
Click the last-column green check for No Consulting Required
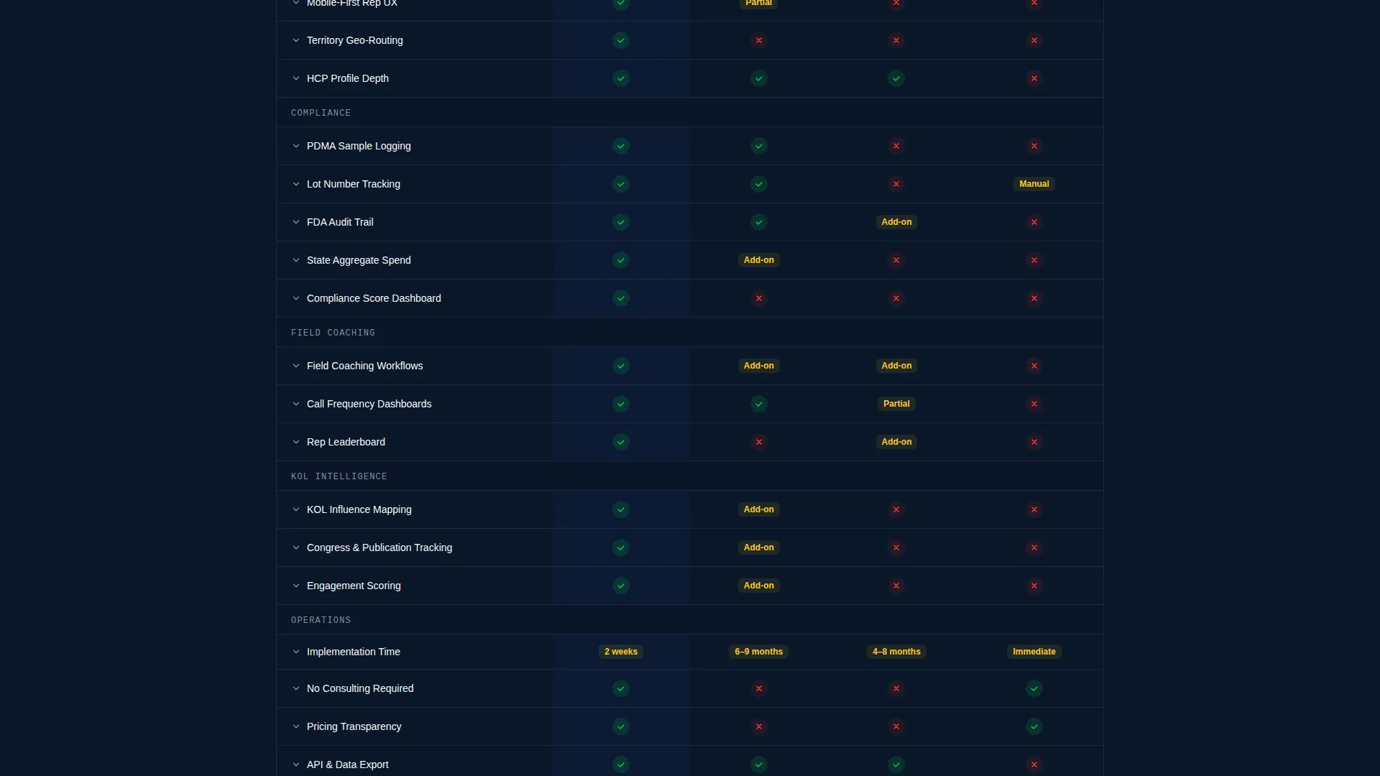click(1034, 688)
